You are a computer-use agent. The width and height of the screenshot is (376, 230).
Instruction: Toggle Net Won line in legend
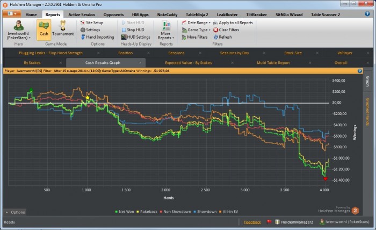[125, 212]
